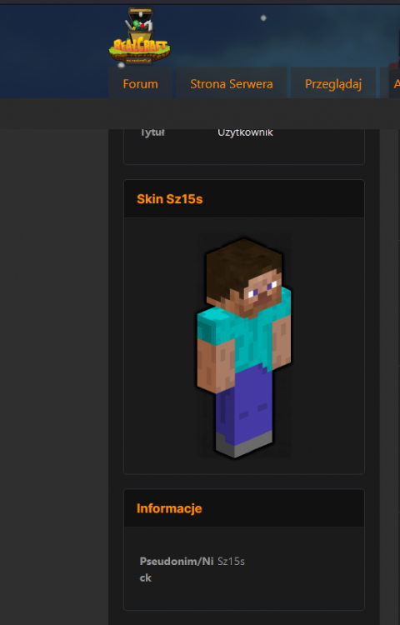Click the RealCraft logo

point(139,36)
